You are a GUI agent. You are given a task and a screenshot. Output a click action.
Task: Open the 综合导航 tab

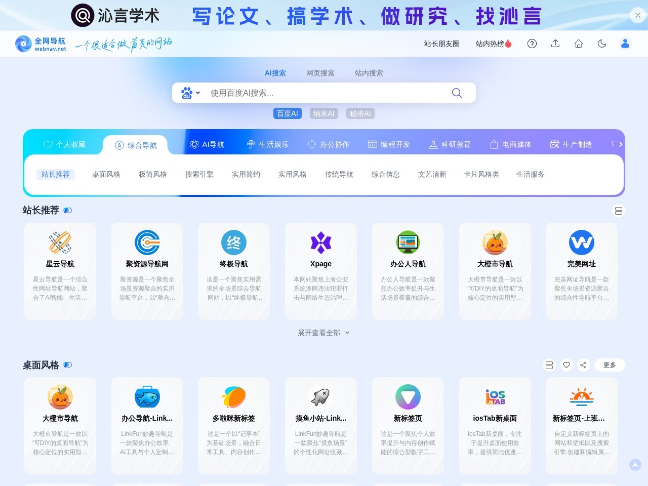[x=136, y=145]
